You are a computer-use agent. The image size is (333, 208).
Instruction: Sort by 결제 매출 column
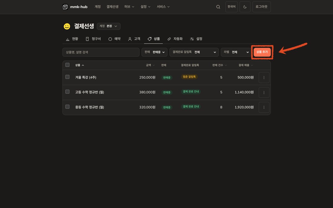246,65
